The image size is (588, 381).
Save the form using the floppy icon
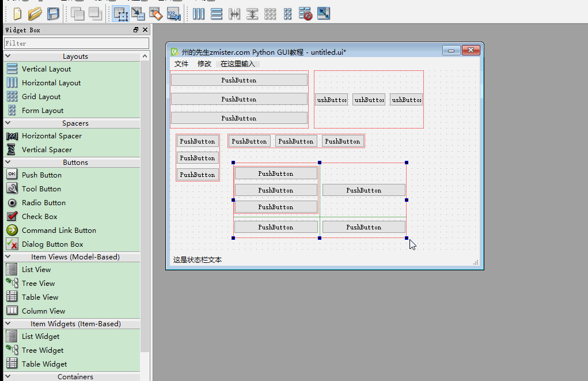click(53, 13)
